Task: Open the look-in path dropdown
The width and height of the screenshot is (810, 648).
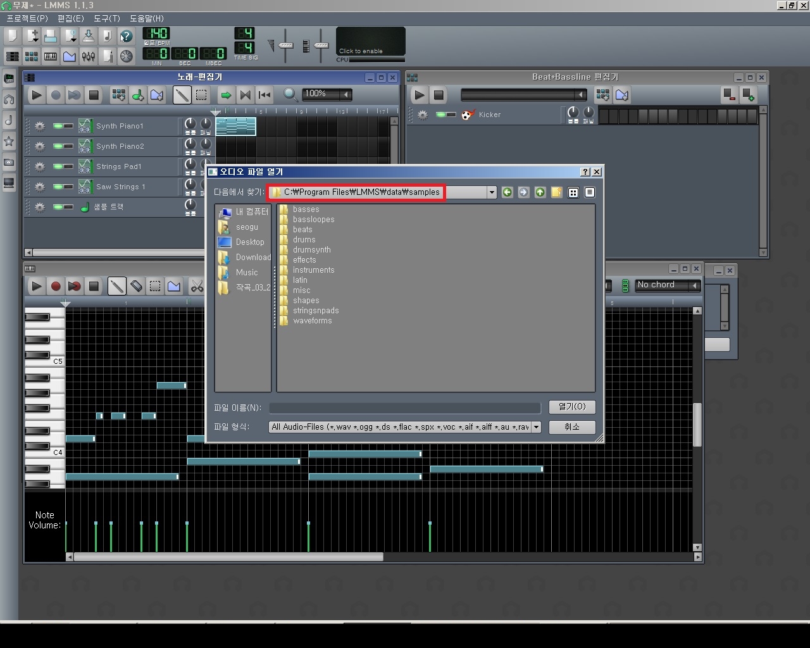Action: [492, 192]
